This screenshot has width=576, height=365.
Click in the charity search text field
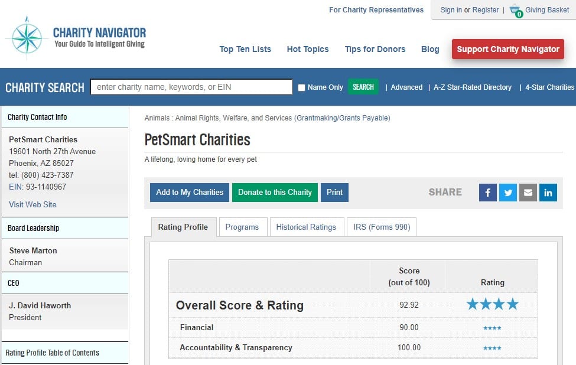pyautogui.click(x=191, y=87)
